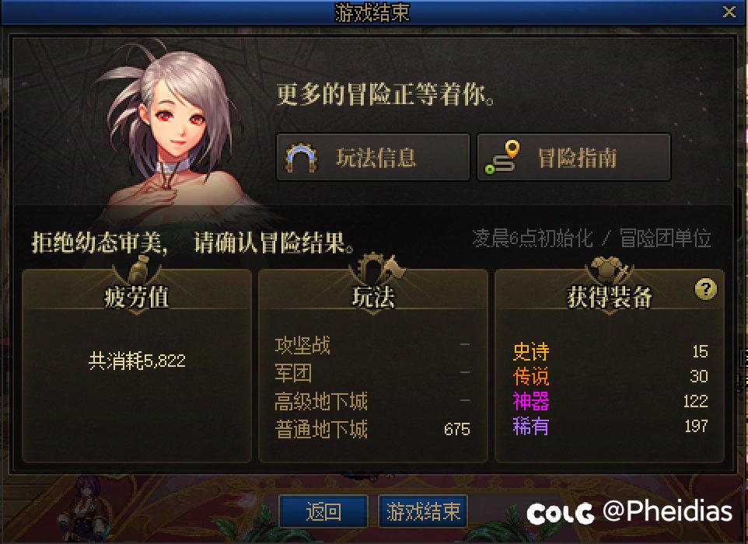Screen dimensions: 748x544
Task: Click the question mark help icon
Action: pyautogui.click(x=705, y=289)
